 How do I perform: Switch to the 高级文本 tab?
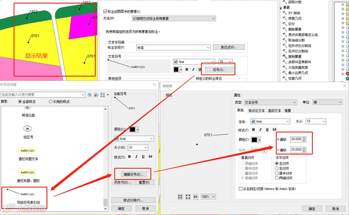(274, 111)
